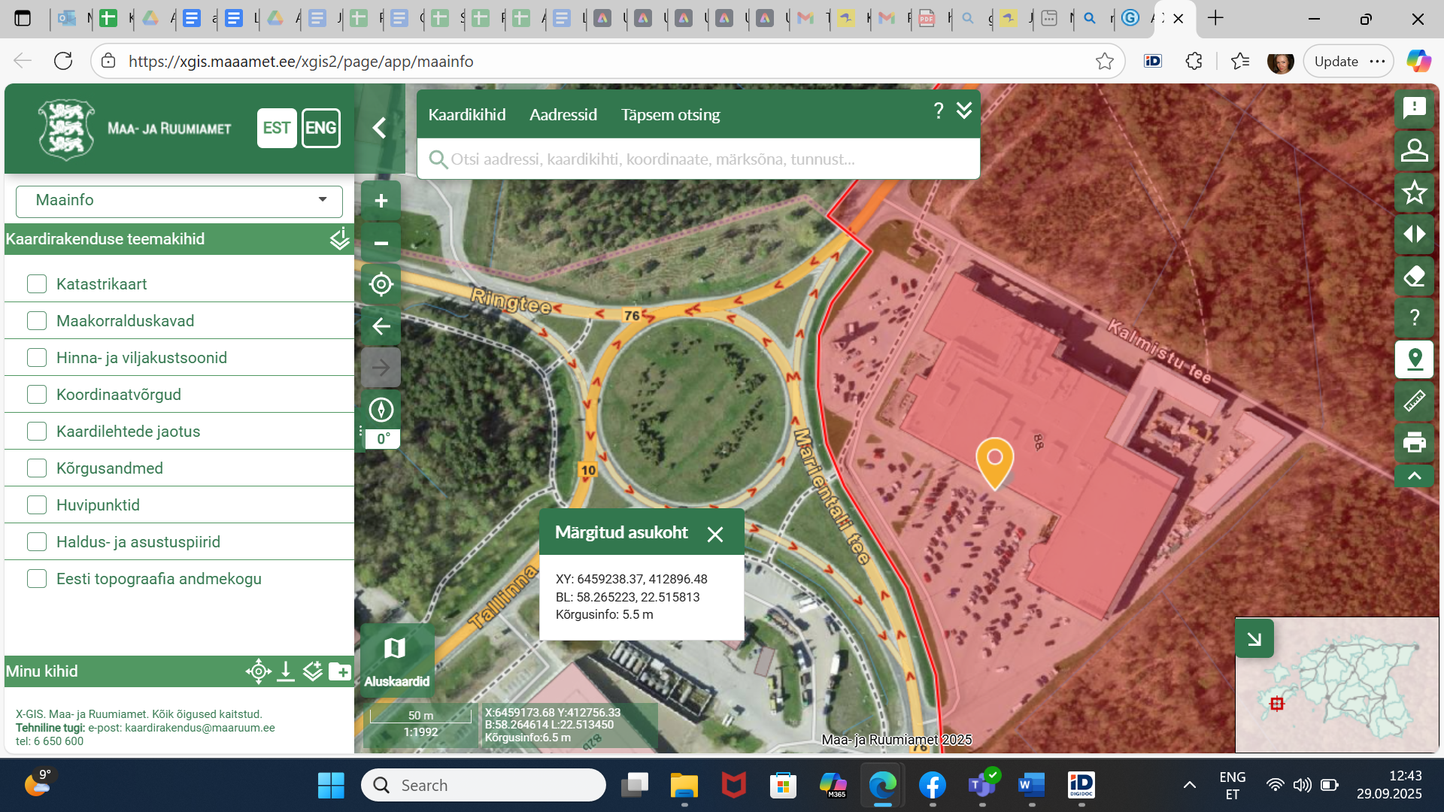Expand the search panel double chevron
Screen dimensions: 1444x812
click(964, 111)
